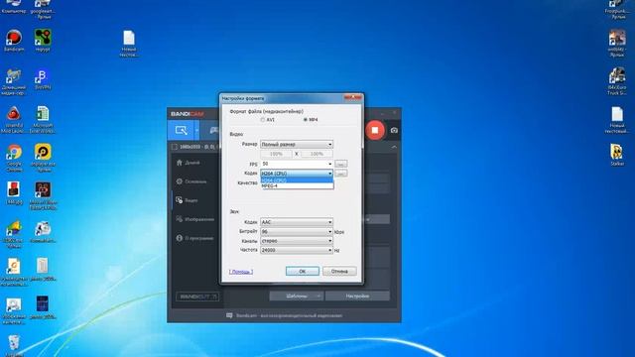Select the AVI file format radio button
Screen dimensions: 635x357
[x=263, y=120]
